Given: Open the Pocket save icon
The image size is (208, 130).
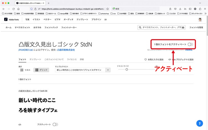Looking at the screenshot, I should coord(175,9).
